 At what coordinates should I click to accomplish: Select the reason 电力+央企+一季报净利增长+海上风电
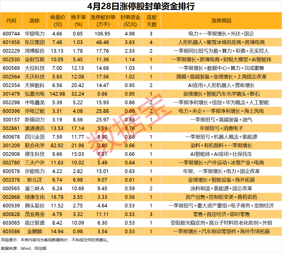[x=221, y=111]
